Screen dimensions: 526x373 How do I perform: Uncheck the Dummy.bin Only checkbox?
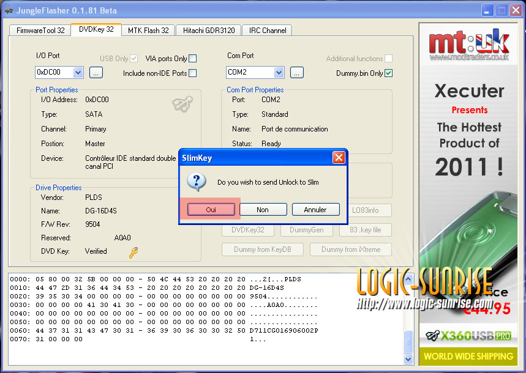click(388, 73)
